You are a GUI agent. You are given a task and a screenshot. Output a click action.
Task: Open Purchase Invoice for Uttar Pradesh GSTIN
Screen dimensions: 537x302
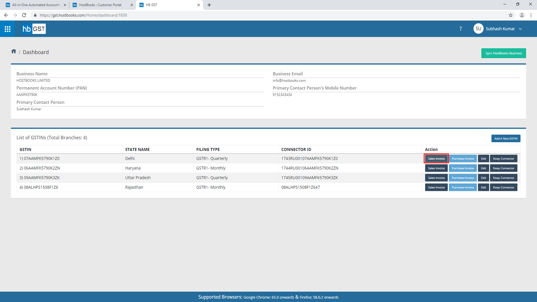pos(463,178)
